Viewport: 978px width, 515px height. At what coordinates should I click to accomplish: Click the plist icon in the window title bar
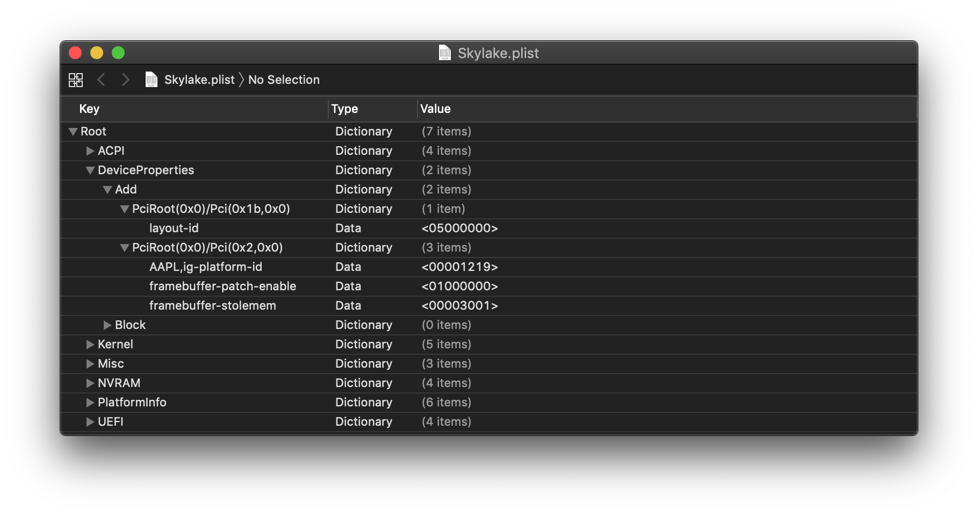(x=444, y=53)
